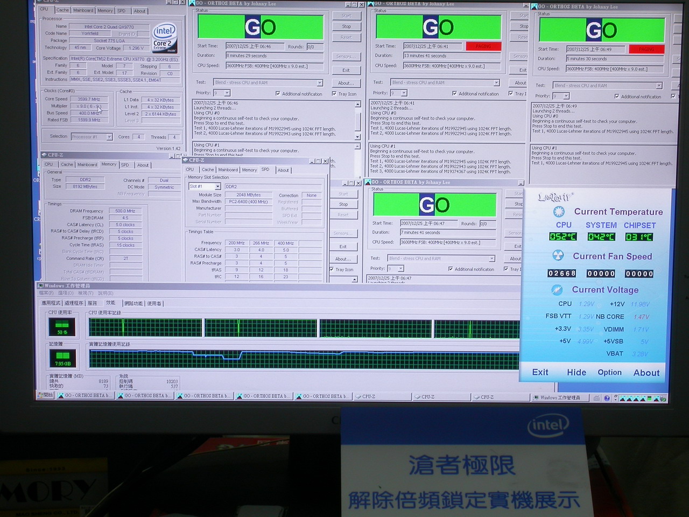Image resolution: width=689 pixels, height=517 pixels.
Task: Click Option in the temperature monitor panel
Action: coord(609,372)
